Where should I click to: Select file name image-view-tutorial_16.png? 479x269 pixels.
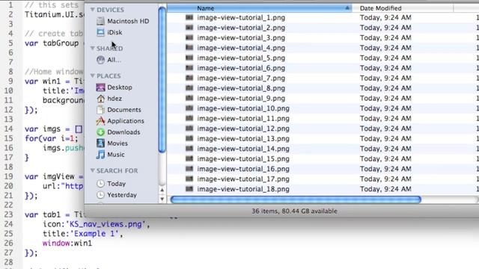243,169
